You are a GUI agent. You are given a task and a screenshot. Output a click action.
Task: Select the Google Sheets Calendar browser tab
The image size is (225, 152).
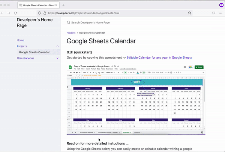39,5
